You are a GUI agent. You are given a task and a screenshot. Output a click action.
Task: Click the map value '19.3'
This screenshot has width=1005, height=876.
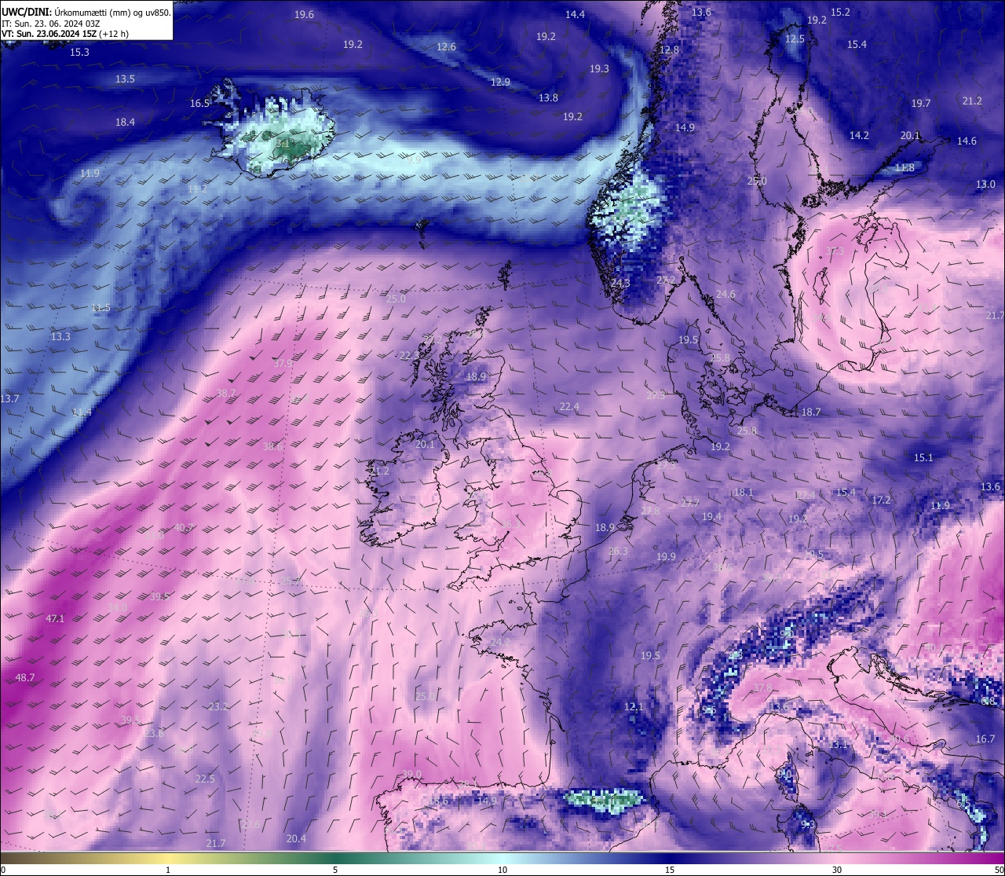(x=599, y=69)
